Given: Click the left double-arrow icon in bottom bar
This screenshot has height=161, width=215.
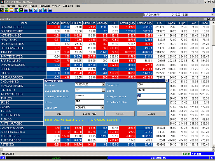Looking at the screenshot, I should point(3,158).
